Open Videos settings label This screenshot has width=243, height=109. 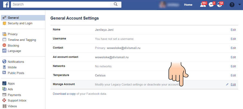(12, 106)
